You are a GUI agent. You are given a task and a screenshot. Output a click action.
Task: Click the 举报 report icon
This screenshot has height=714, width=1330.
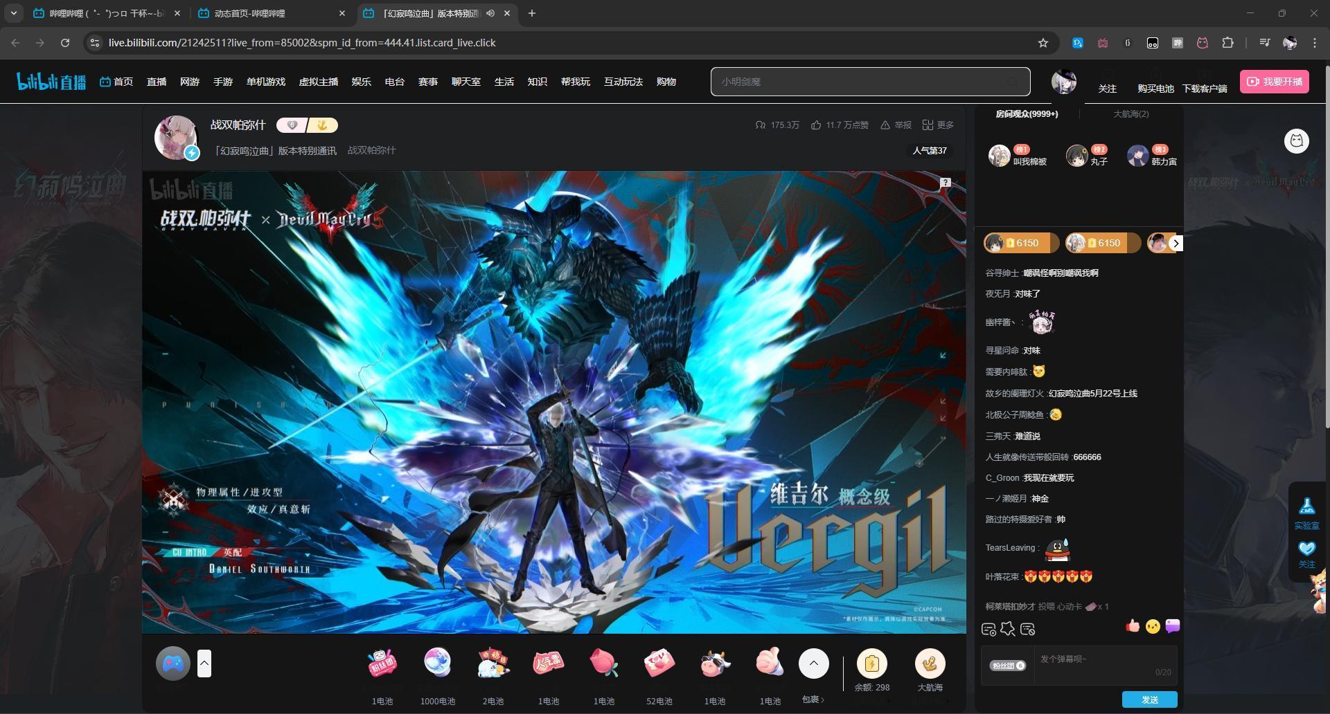tap(885, 125)
